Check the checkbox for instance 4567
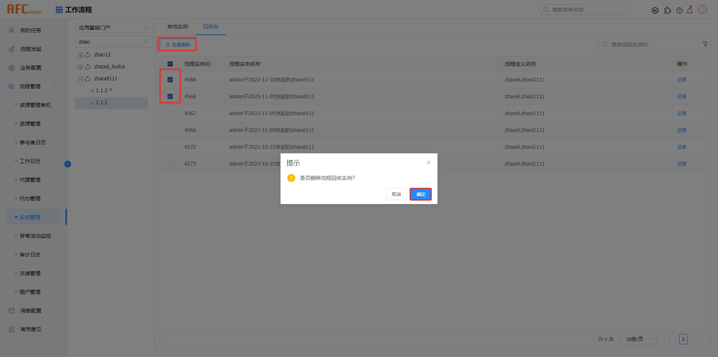Viewport: 718px width, 357px height. (x=170, y=113)
